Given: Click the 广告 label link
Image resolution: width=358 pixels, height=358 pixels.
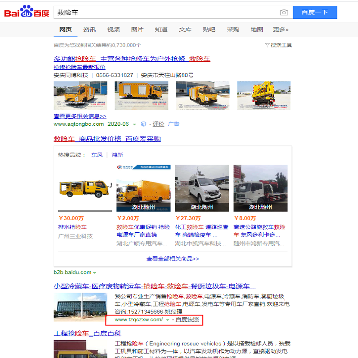Looking at the screenshot, I should tap(174, 124).
